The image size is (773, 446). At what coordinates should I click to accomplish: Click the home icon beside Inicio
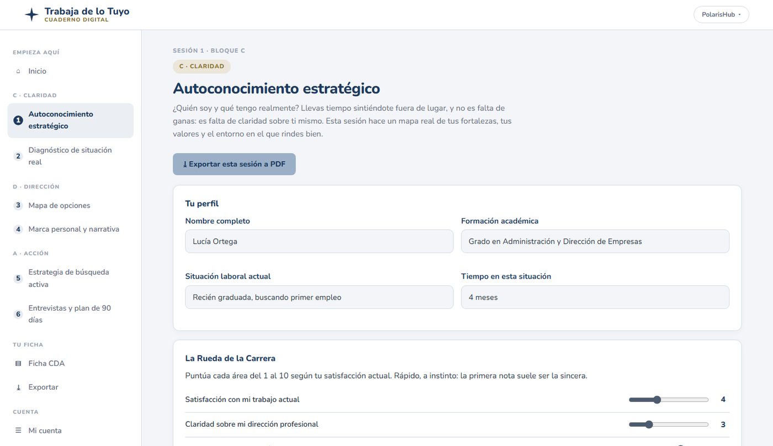18,71
